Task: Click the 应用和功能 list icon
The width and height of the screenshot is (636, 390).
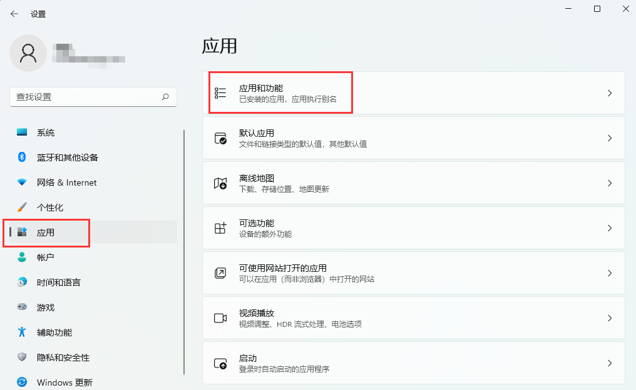Action: (220, 93)
